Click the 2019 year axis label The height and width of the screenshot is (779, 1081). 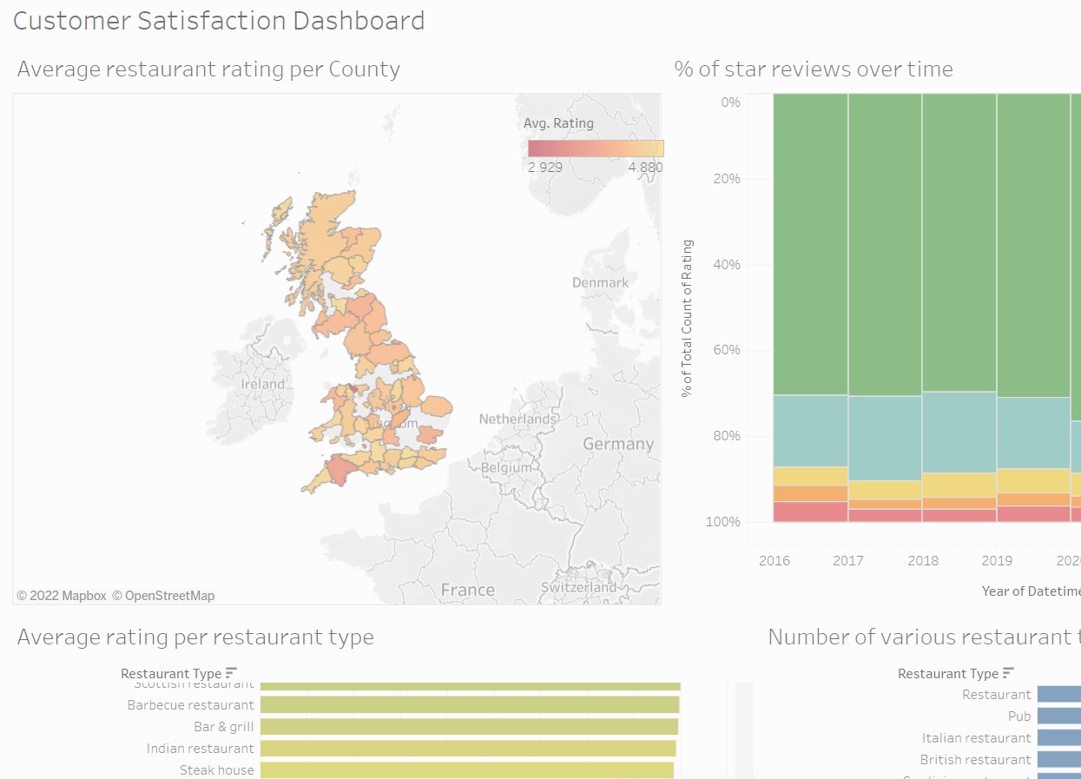coord(997,560)
